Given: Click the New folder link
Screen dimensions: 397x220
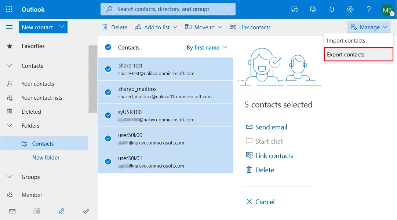Looking at the screenshot, I should coord(46,158).
